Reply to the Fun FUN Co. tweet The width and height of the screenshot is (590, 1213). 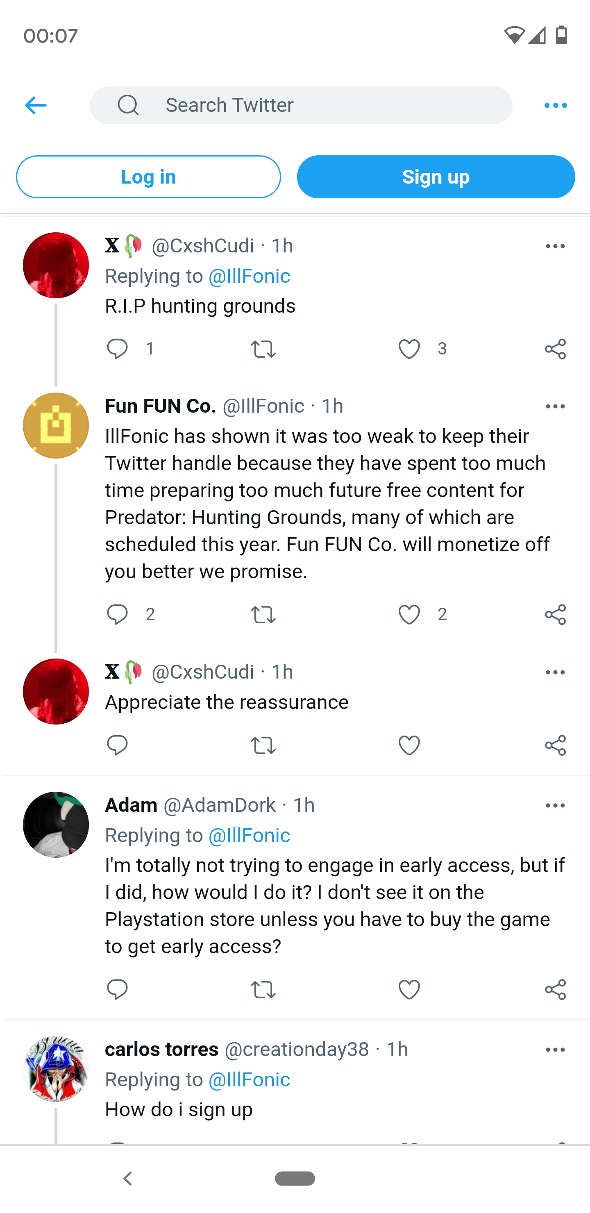117,615
